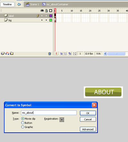
Task: Click the Center Frame icon
Action: 56,54
